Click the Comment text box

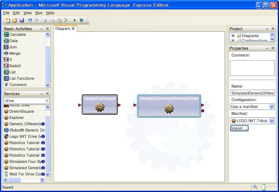[x=252, y=68]
